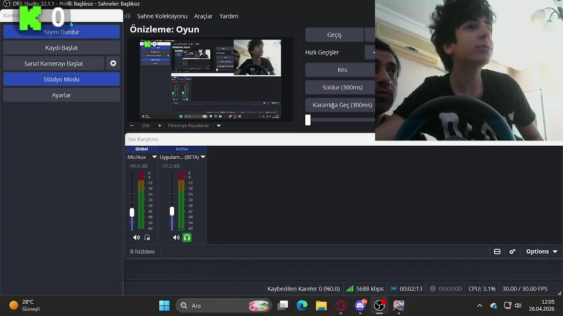
Task: Toggle the Stüdyo Modu button
Action: [62, 79]
